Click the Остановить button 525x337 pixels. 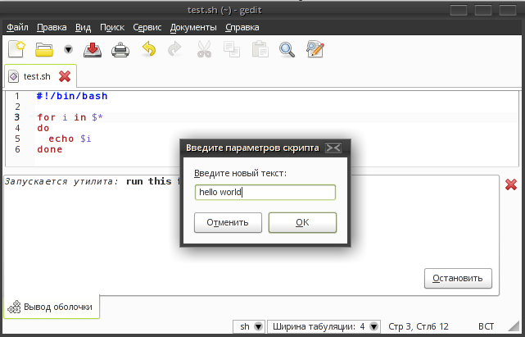[458, 278]
